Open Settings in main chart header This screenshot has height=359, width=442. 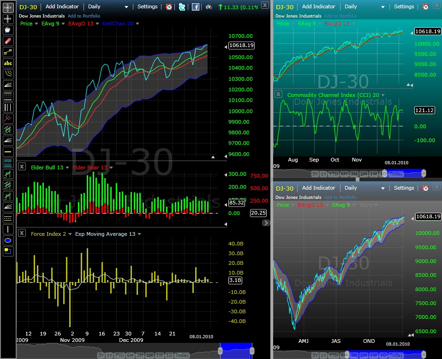(148, 6)
